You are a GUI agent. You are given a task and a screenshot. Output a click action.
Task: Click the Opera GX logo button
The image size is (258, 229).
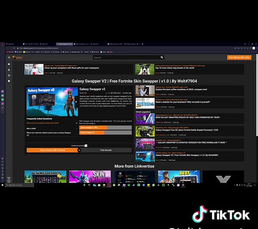tap(3, 44)
